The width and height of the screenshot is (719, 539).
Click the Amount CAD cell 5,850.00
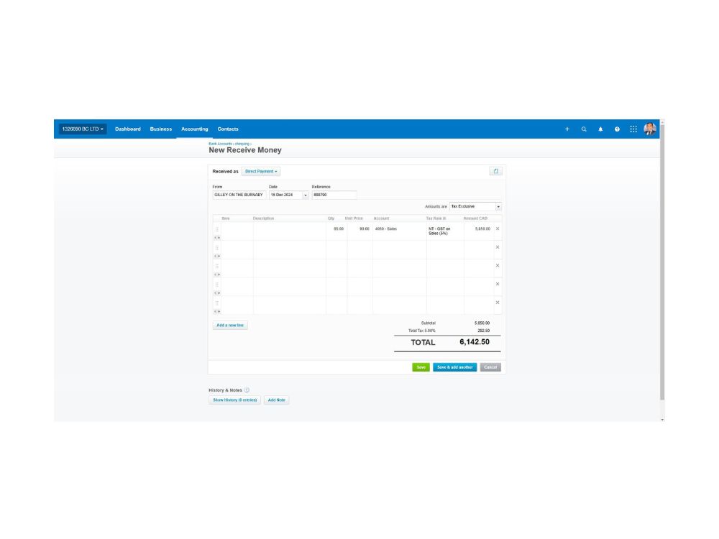[x=479, y=231]
